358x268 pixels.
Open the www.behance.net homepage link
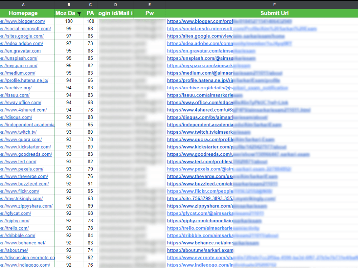[x=23, y=243]
